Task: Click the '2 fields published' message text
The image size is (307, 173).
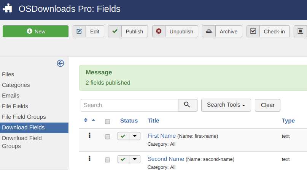Action: [108, 83]
